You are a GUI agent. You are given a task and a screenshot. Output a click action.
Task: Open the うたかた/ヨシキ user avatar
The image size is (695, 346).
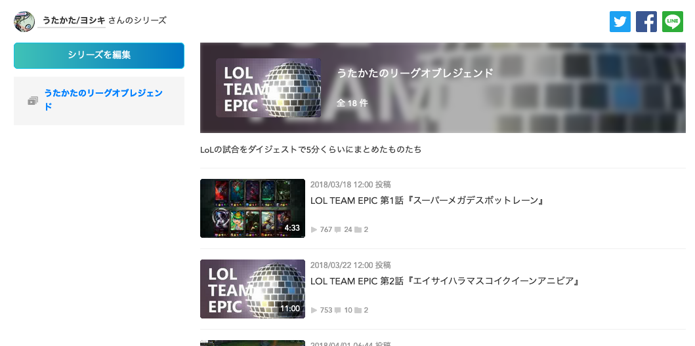(x=24, y=22)
